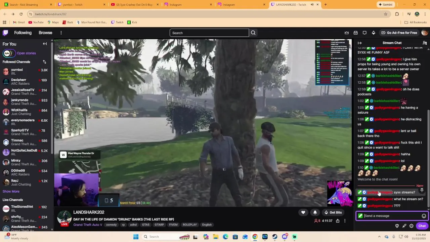Open the Bits diamond icon in top bar
The height and width of the screenshot is (242, 430).
(x=374, y=33)
